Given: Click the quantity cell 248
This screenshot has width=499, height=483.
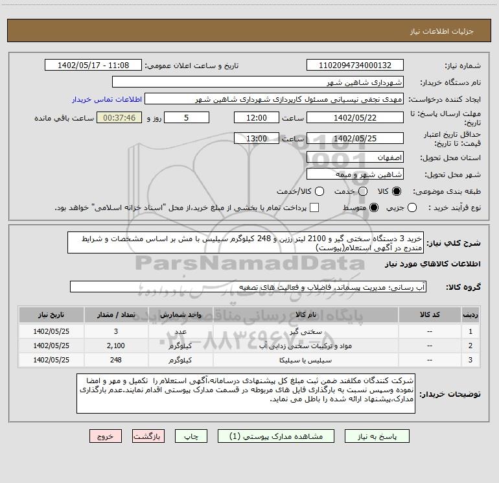Looking at the screenshot, I should pos(116,360).
